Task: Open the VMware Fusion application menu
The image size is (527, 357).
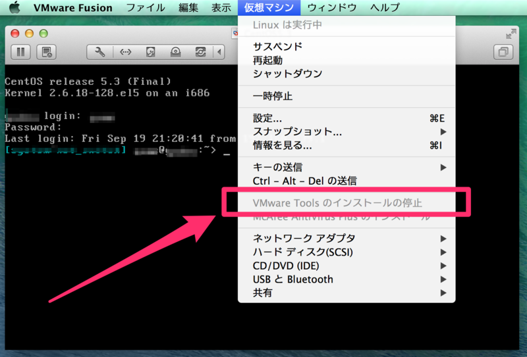Action: coord(73,8)
